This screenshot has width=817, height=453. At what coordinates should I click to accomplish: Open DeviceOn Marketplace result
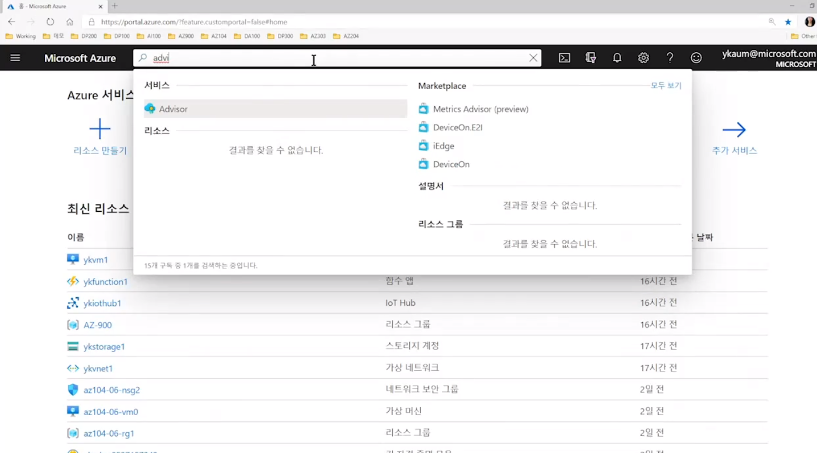[451, 164]
